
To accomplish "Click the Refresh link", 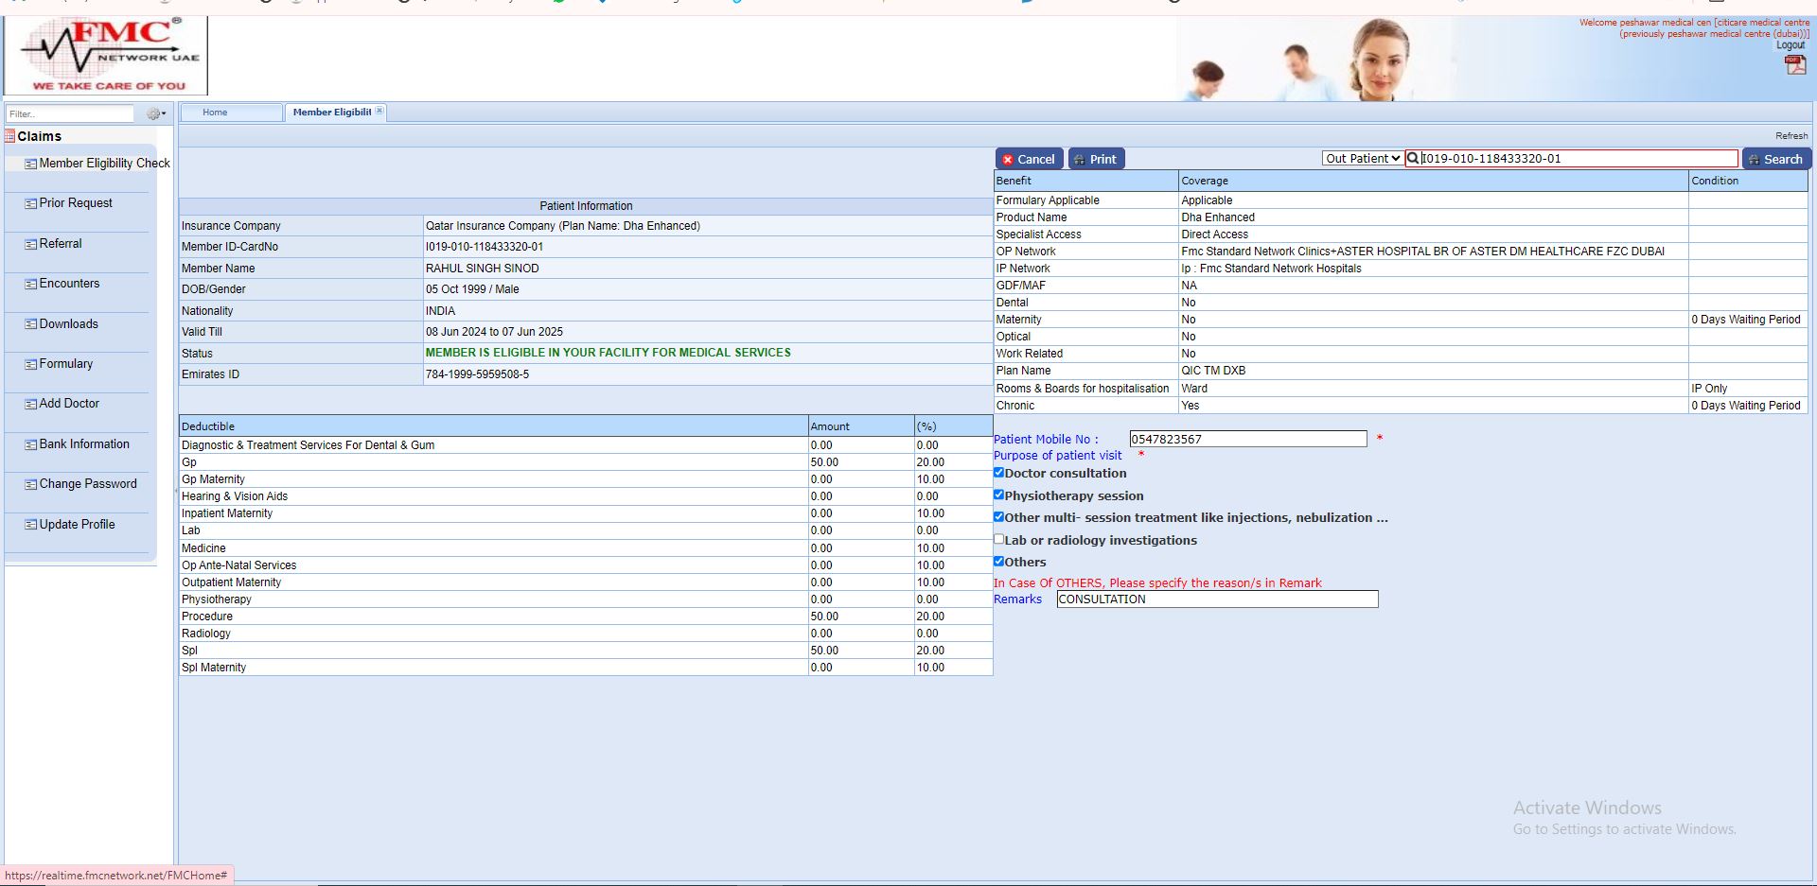I will pyautogui.click(x=1791, y=136).
